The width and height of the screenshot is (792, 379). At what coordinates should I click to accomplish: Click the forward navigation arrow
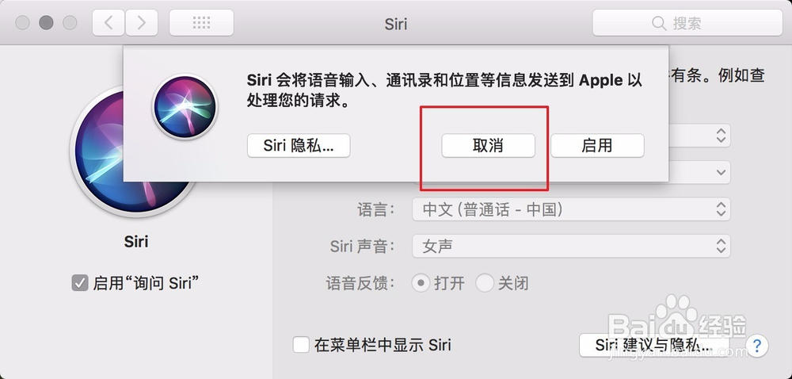pos(141,23)
